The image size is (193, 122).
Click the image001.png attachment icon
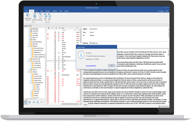(90, 43)
